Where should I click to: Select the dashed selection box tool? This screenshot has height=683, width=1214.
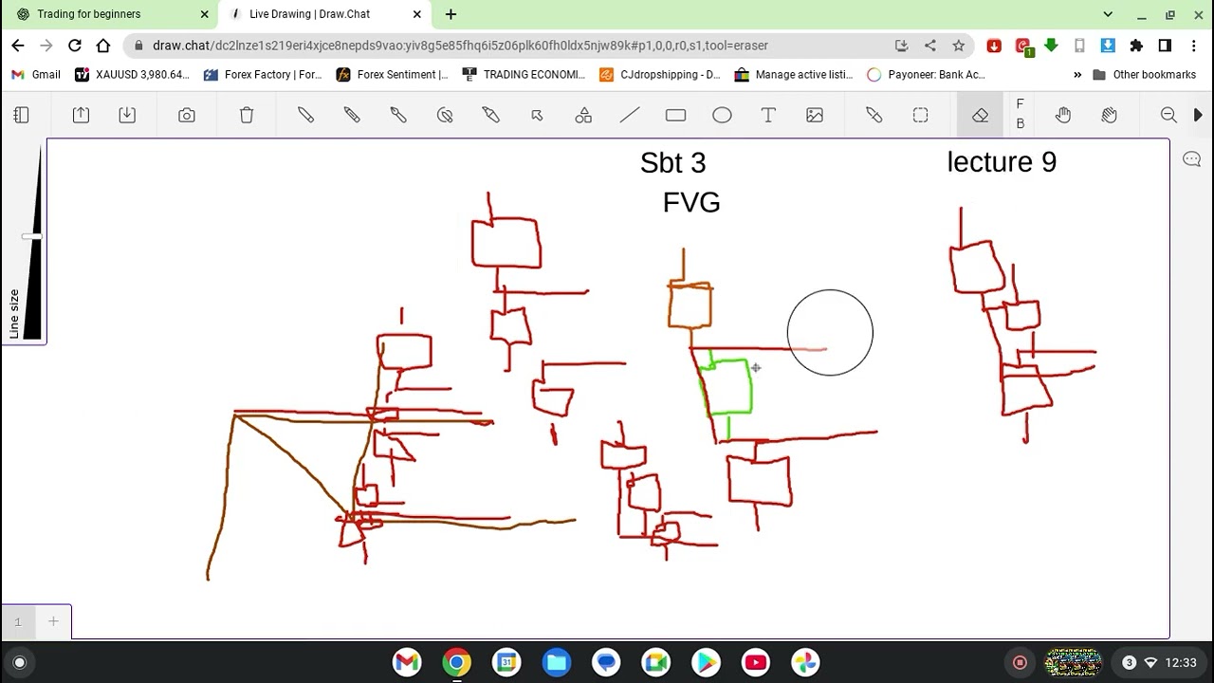coord(920,115)
